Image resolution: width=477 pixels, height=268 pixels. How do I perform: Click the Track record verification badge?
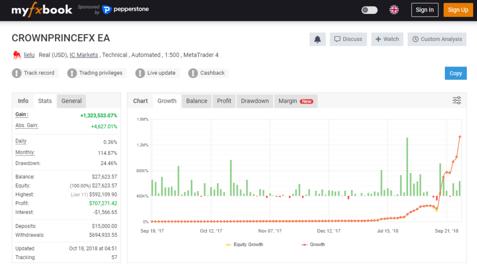(x=34, y=73)
